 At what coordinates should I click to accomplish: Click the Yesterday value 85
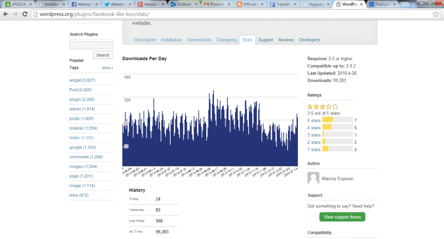pos(158,210)
